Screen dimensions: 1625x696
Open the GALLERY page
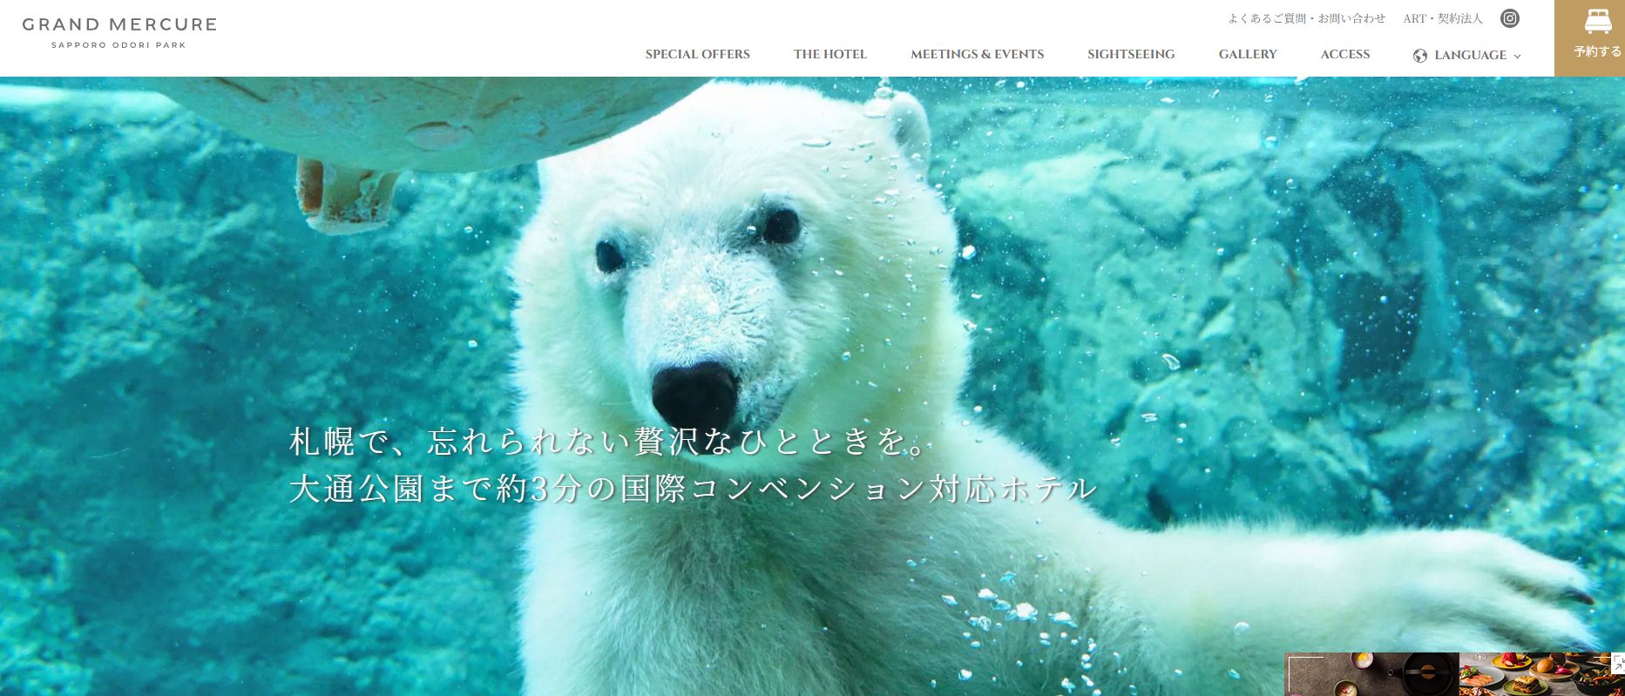pos(1247,54)
